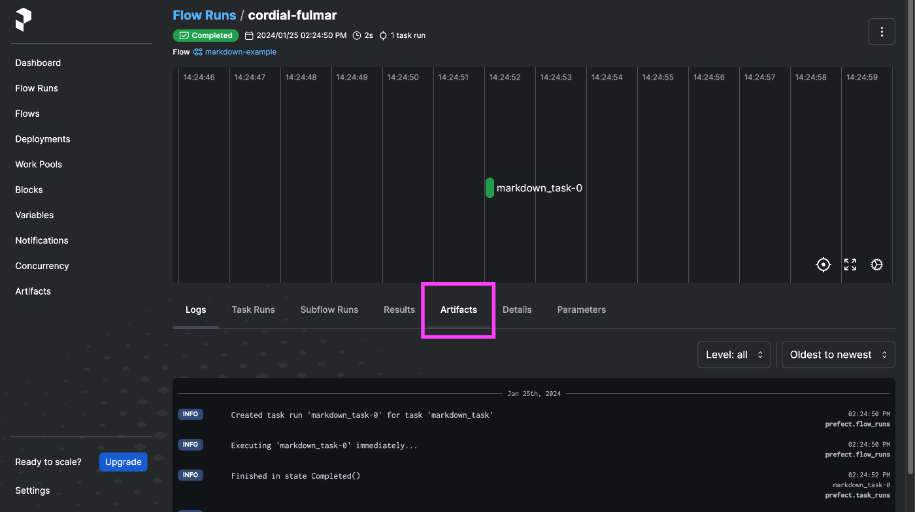
Task: Click the INFO badge on Finished log
Action: [190, 475]
